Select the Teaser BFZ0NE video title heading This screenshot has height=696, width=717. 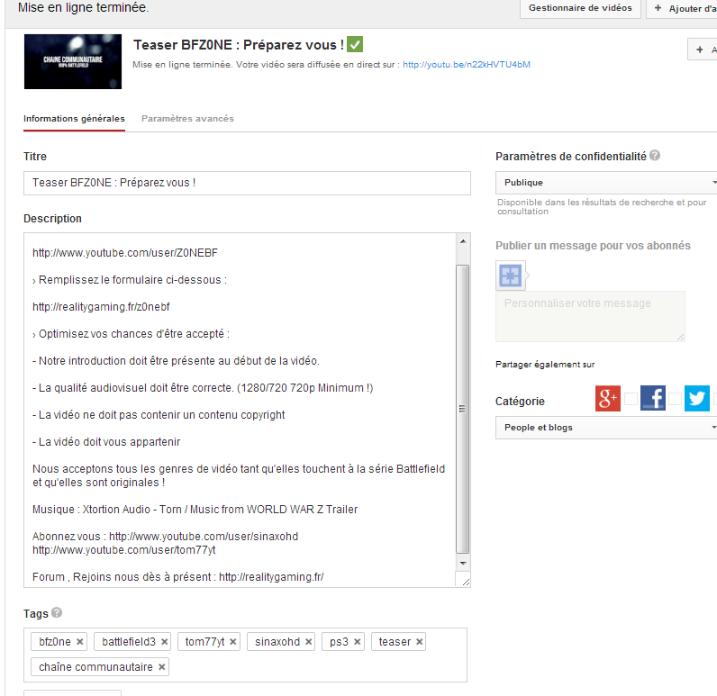[238, 45]
